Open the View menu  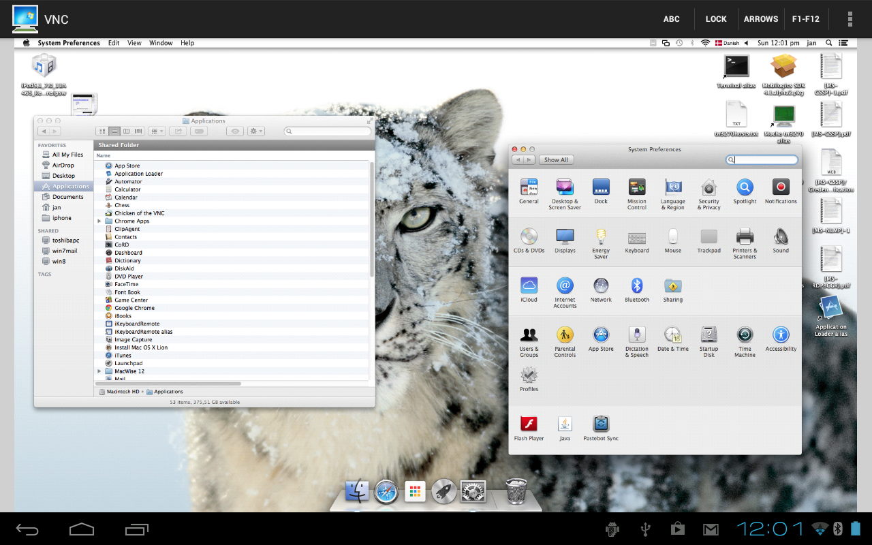134,43
